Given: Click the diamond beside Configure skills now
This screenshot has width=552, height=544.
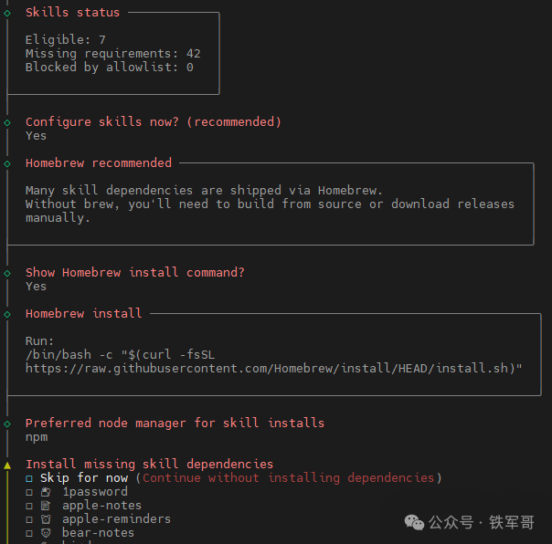Looking at the screenshot, I should [x=7, y=122].
